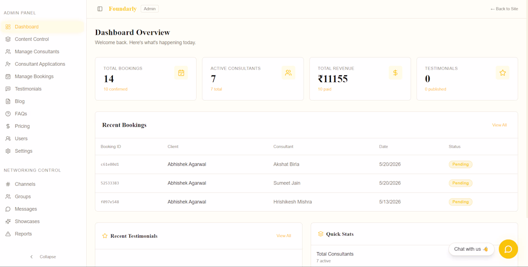The height and width of the screenshot is (267, 528).
Task: Click the Showcases sparkle icon
Action: pyautogui.click(x=8, y=221)
